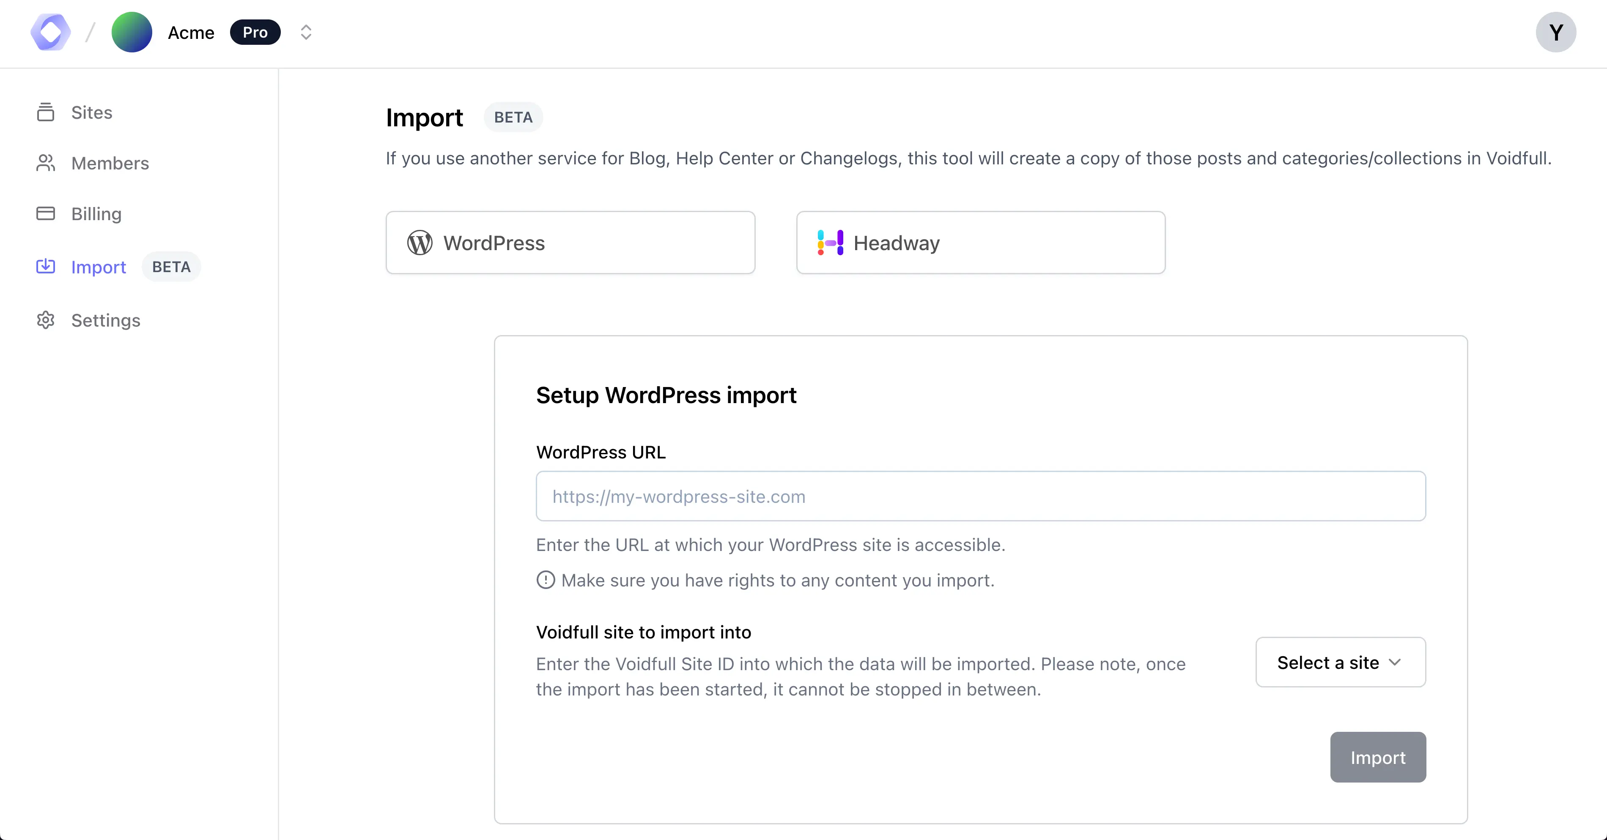Open Billing via the card icon
1607x840 pixels.
click(x=46, y=213)
